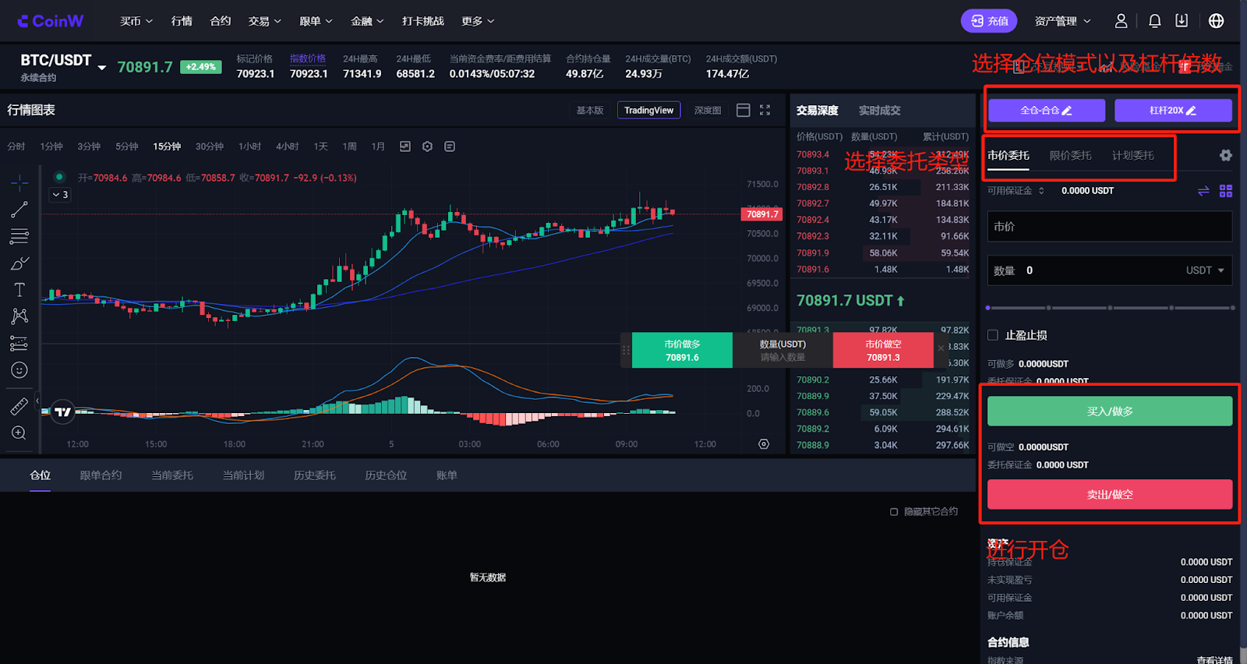Open the prediction and measurement tools

(x=19, y=344)
